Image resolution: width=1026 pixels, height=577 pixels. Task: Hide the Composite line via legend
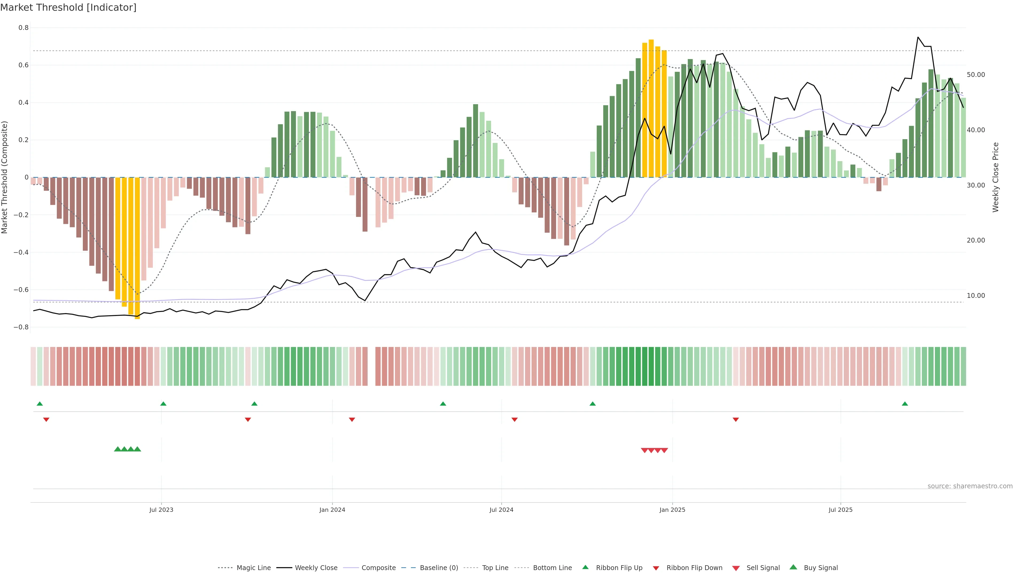point(378,568)
